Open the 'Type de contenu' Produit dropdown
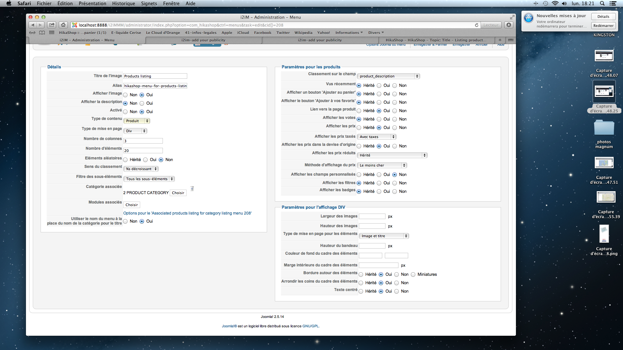Image resolution: width=623 pixels, height=350 pixels. click(x=137, y=121)
